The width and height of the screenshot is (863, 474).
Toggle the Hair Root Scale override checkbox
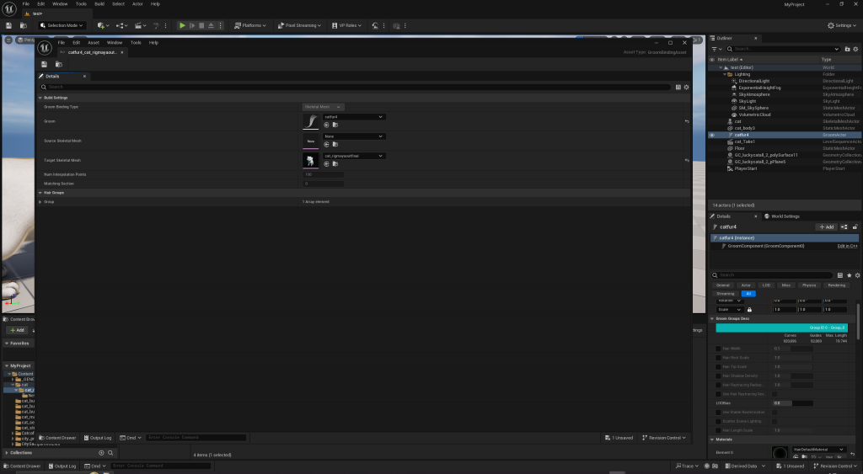coord(718,358)
